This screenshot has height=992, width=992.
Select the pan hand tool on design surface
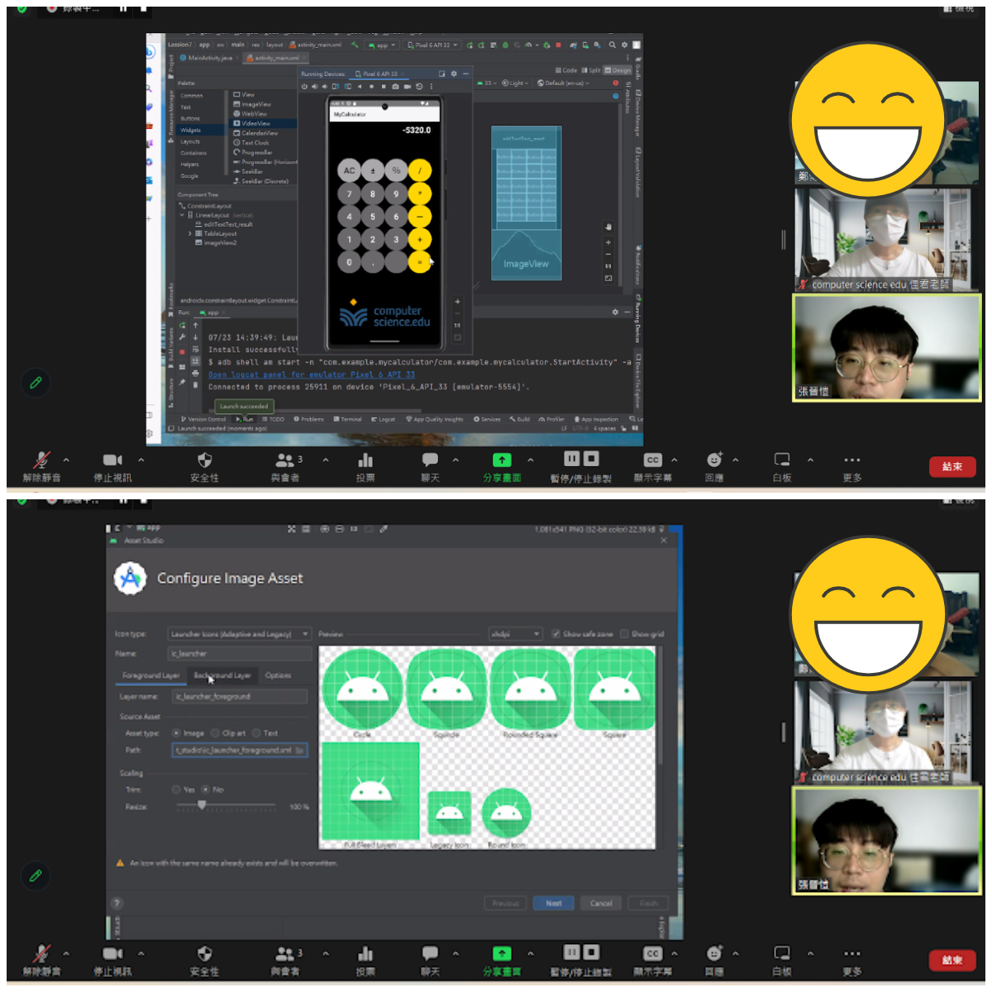608,227
